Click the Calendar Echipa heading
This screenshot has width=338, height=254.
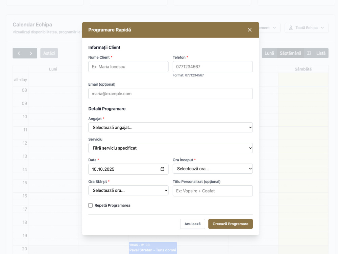(32, 25)
